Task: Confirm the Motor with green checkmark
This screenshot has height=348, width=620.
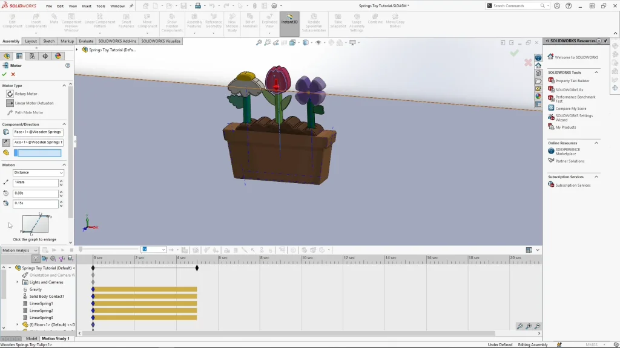Action: [4, 74]
